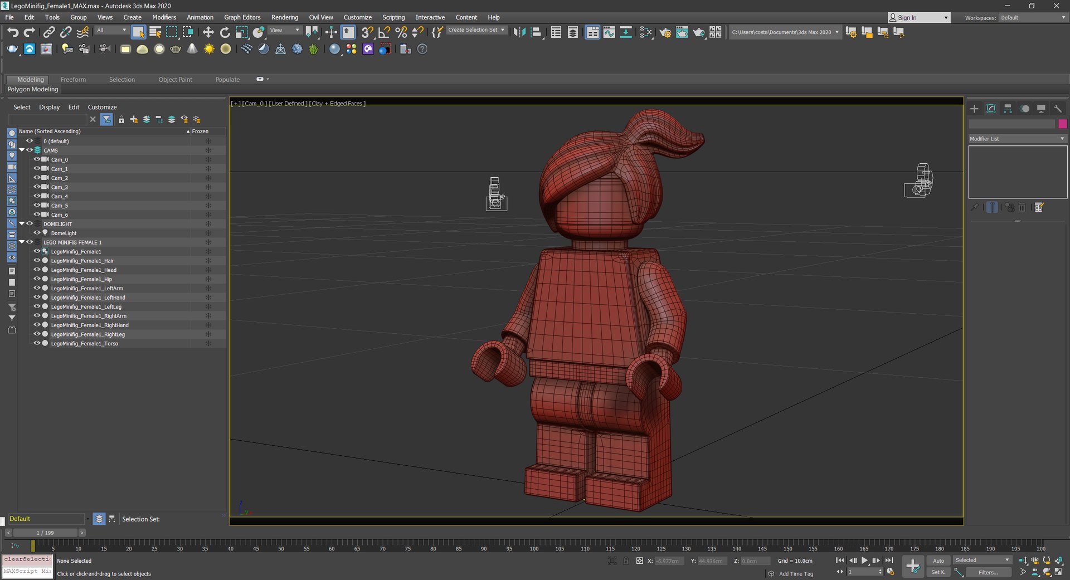Collapse the CAMS layer tree

(22, 150)
